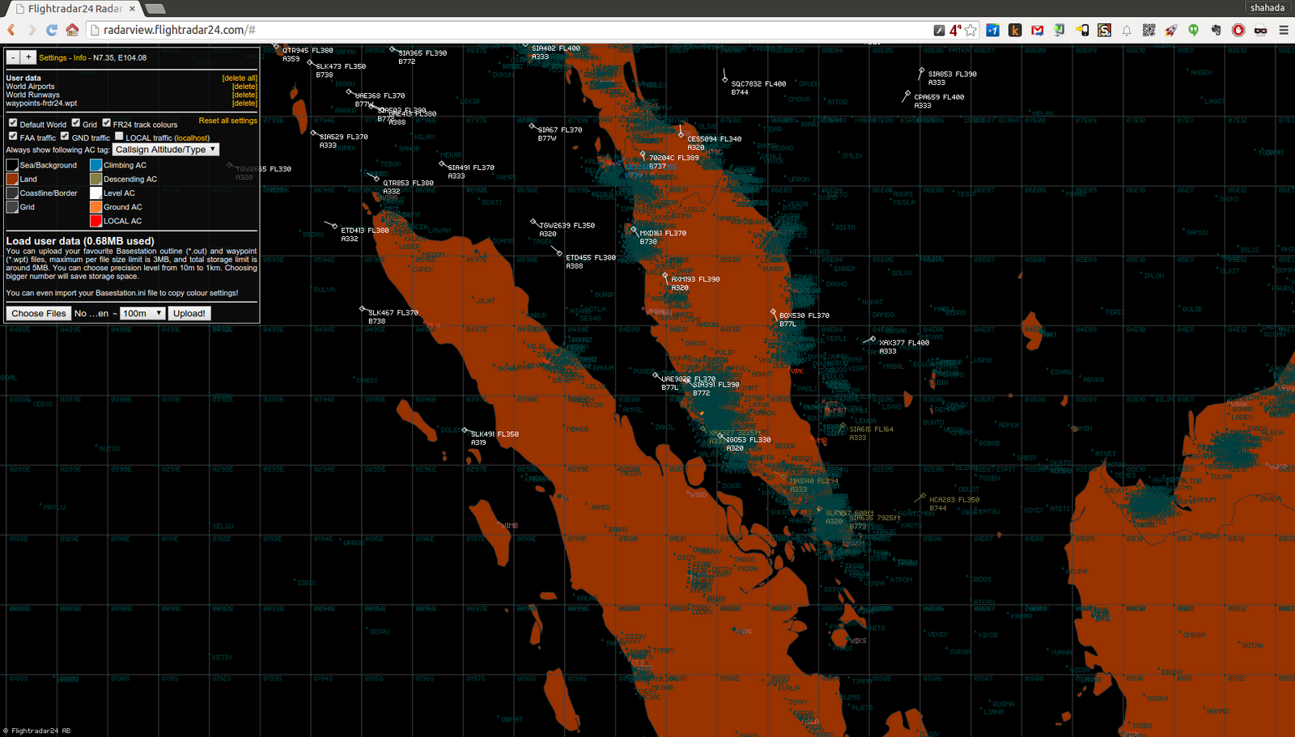Pick the Sea/Background colour swatch
This screenshot has width=1295, height=737.
click(12, 165)
